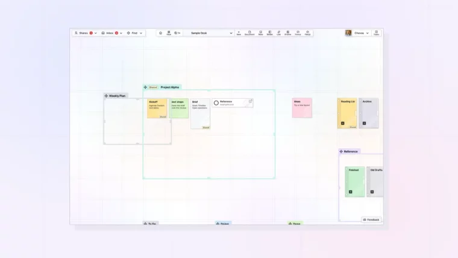
Task: Open the Tasks panel icon
Action: coord(376,33)
